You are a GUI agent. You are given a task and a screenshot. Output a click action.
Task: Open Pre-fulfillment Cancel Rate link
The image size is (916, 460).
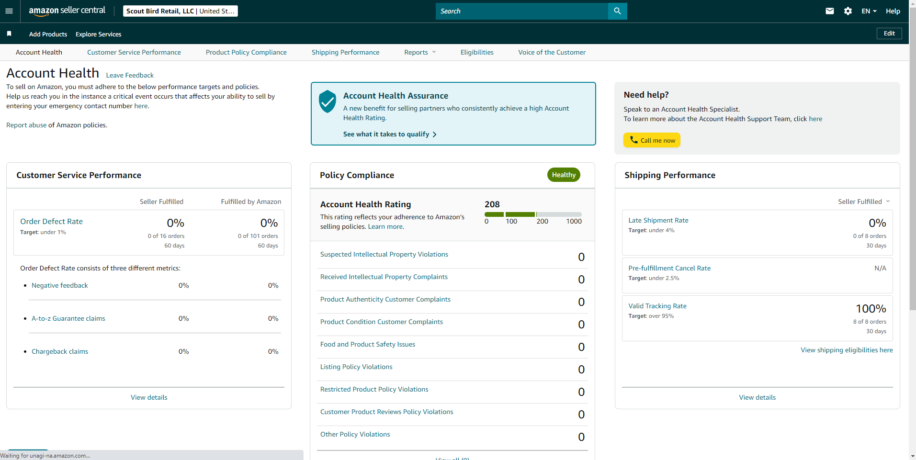[x=669, y=268]
